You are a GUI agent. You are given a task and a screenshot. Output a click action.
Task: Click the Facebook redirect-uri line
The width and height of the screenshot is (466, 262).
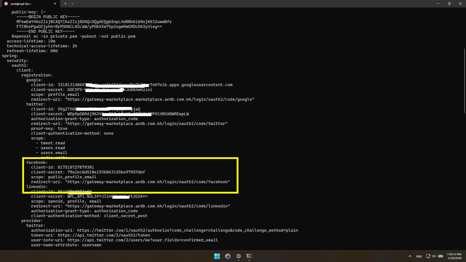130,182
